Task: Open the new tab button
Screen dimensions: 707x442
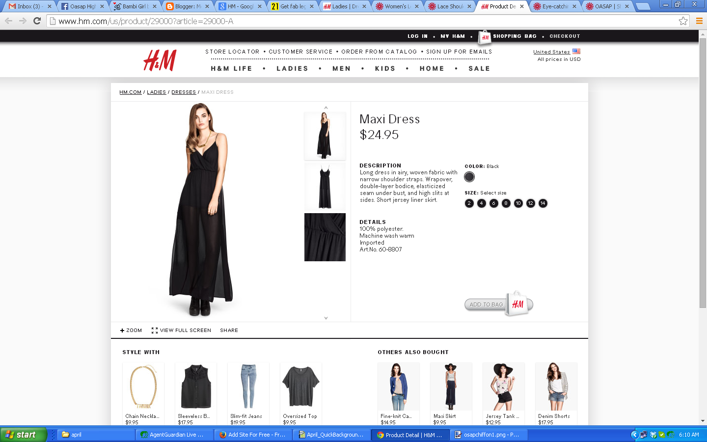Action: pyautogui.click(x=643, y=6)
